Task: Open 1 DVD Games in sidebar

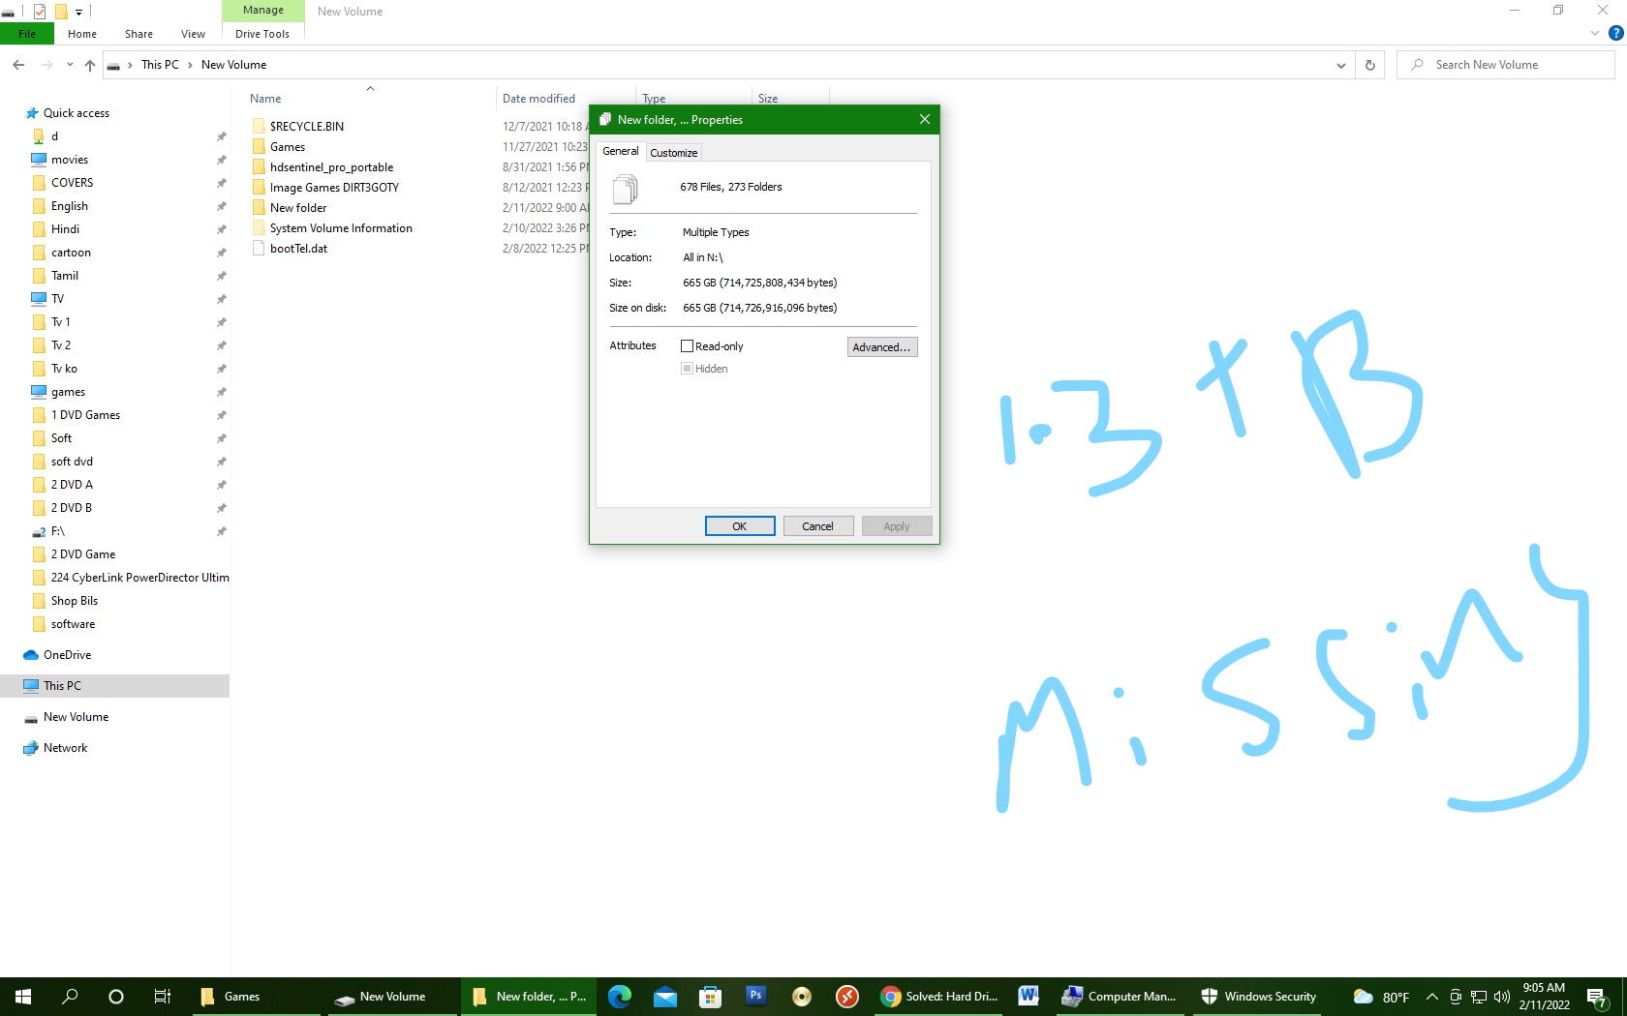Action: pyautogui.click(x=86, y=415)
